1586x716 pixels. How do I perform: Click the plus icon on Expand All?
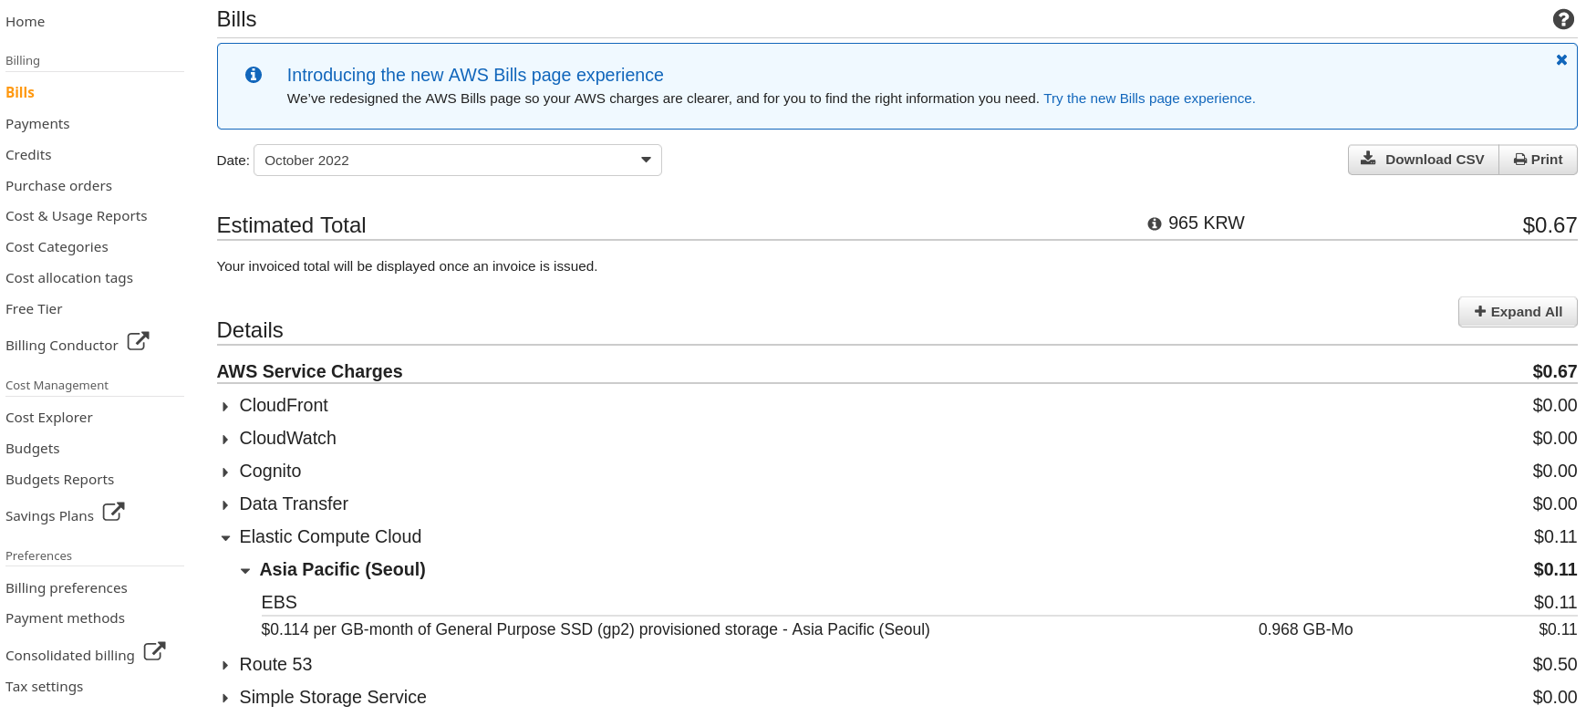pyautogui.click(x=1480, y=311)
